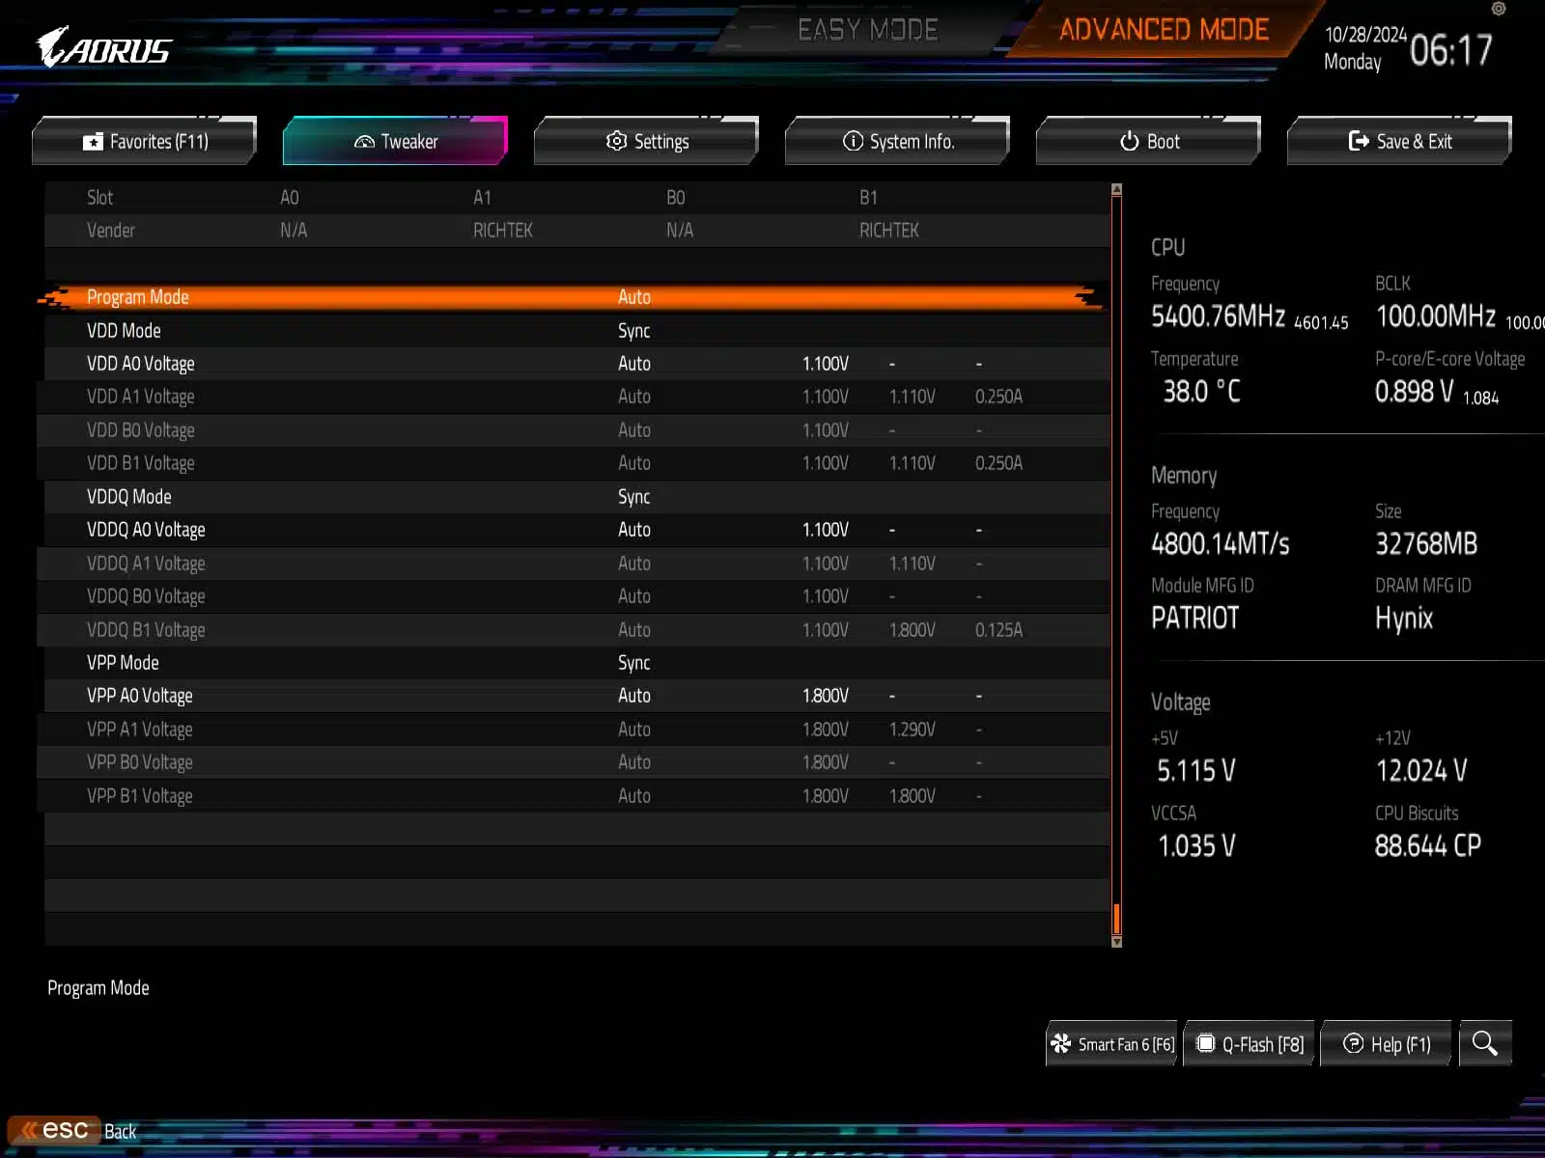Click the AORUS logo

tap(103, 46)
